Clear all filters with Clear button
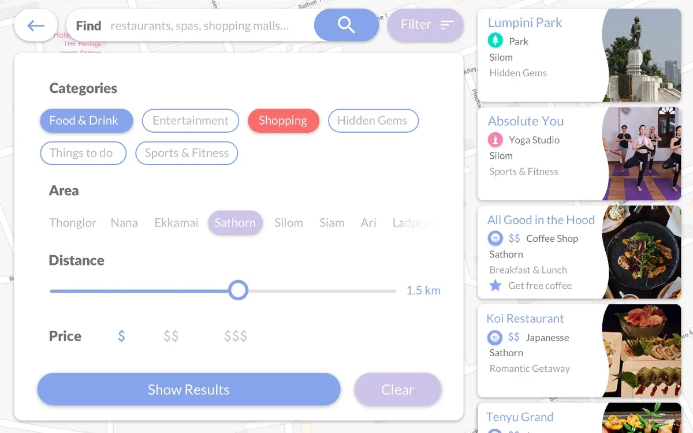This screenshot has width=693, height=433. click(x=398, y=389)
